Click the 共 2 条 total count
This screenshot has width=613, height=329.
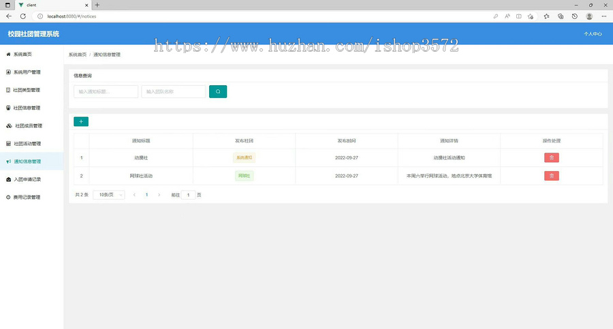(x=82, y=195)
